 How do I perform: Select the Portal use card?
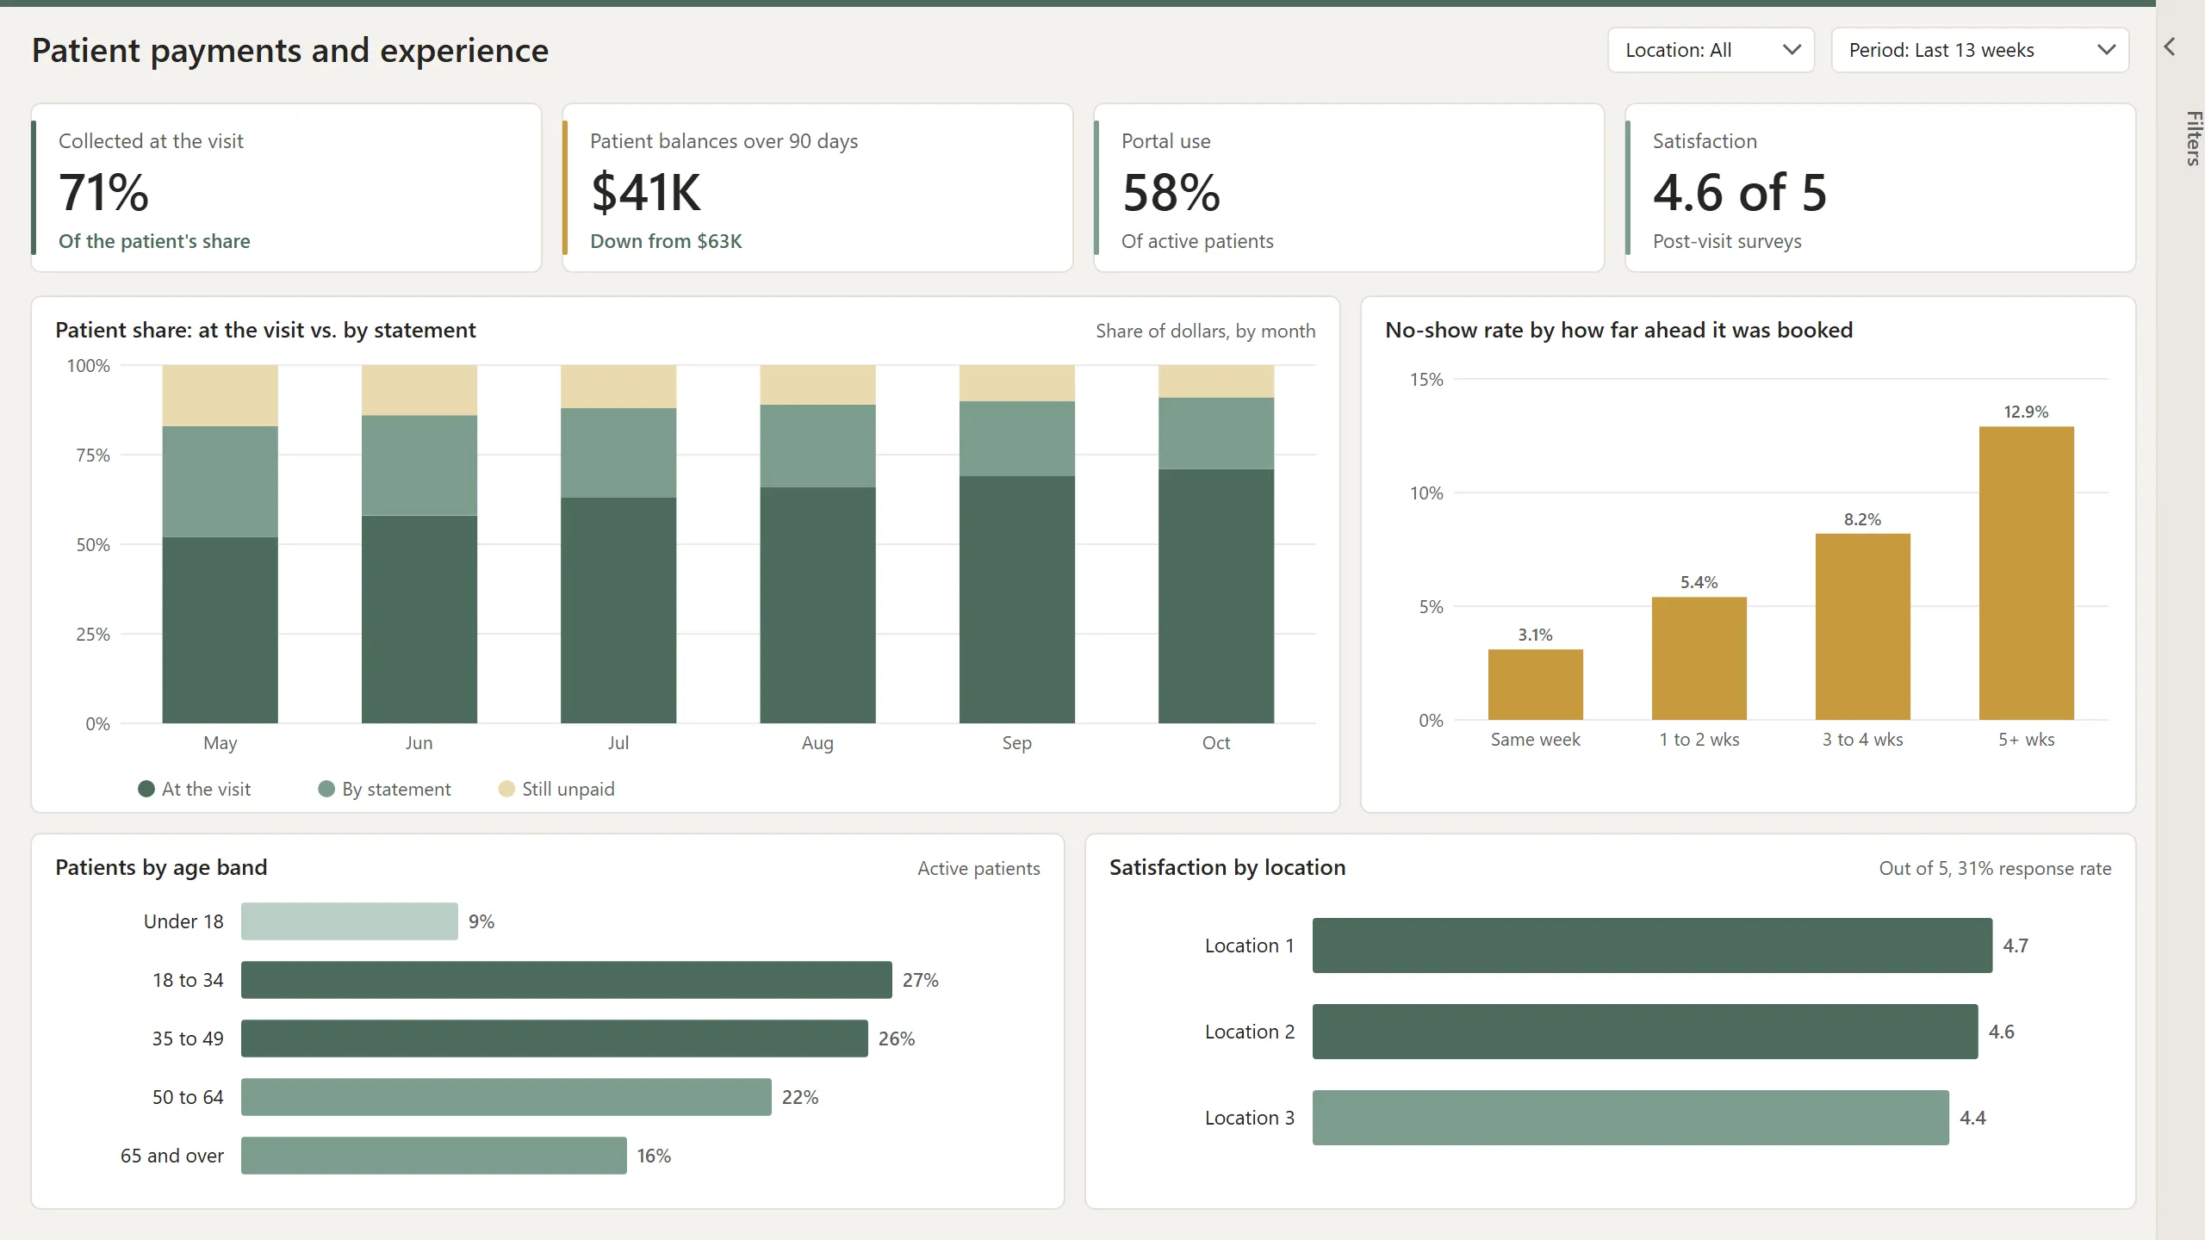[x=1349, y=188]
